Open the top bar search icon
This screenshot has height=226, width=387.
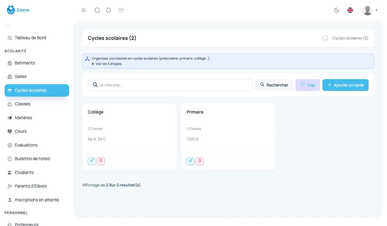click(97, 10)
